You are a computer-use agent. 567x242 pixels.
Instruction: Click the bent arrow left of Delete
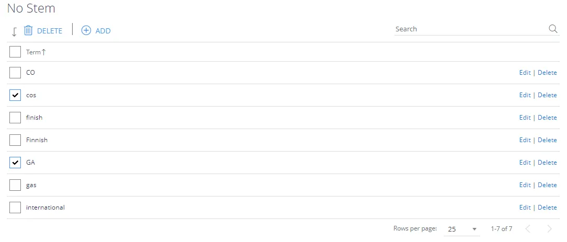[x=14, y=32]
